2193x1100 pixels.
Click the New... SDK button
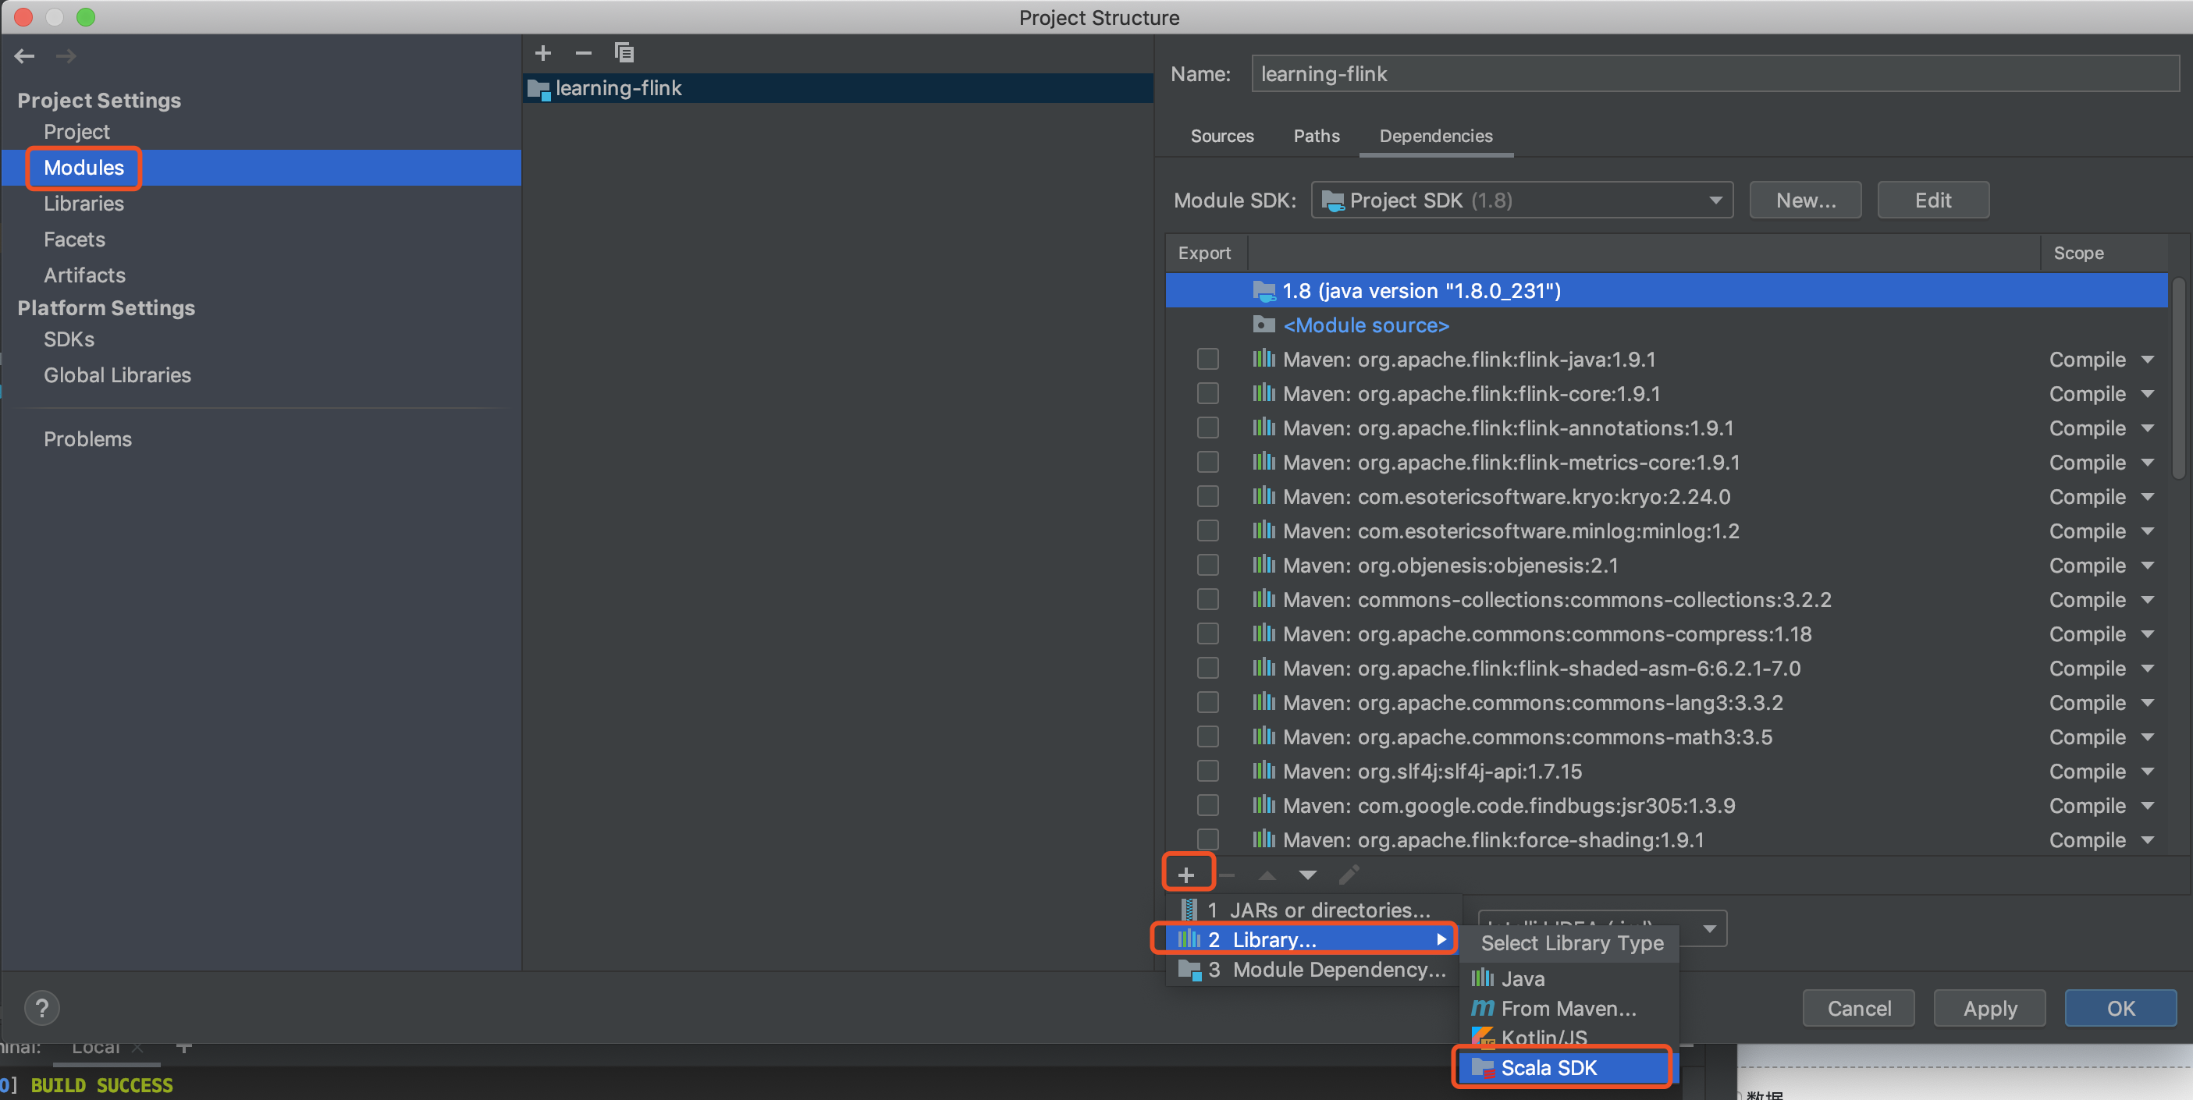(x=1805, y=200)
